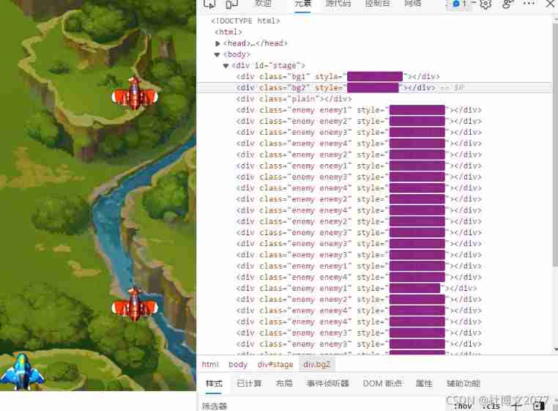Image resolution: width=558 pixels, height=411 pixels.
Task: Open DevTools settings gear
Action: pos(486,4)
